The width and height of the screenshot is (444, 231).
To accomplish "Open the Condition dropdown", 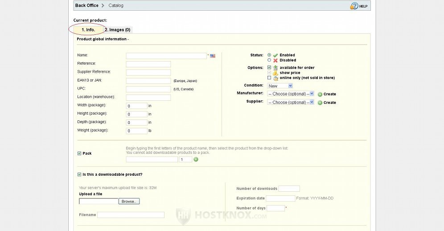I will coord(280,86).
